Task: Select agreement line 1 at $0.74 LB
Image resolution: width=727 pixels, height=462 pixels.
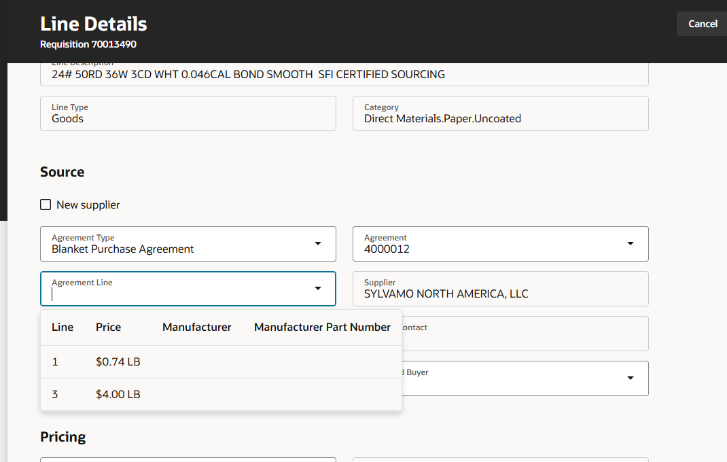Action: click(221, 362)
